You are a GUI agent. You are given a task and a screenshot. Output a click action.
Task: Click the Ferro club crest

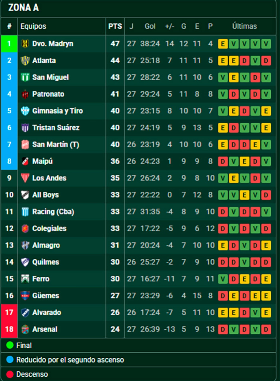click(x=25, y=279)
